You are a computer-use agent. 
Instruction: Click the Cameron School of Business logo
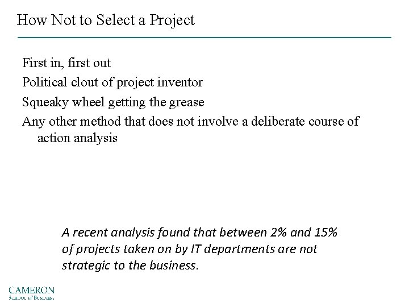(x=32, y=292)
